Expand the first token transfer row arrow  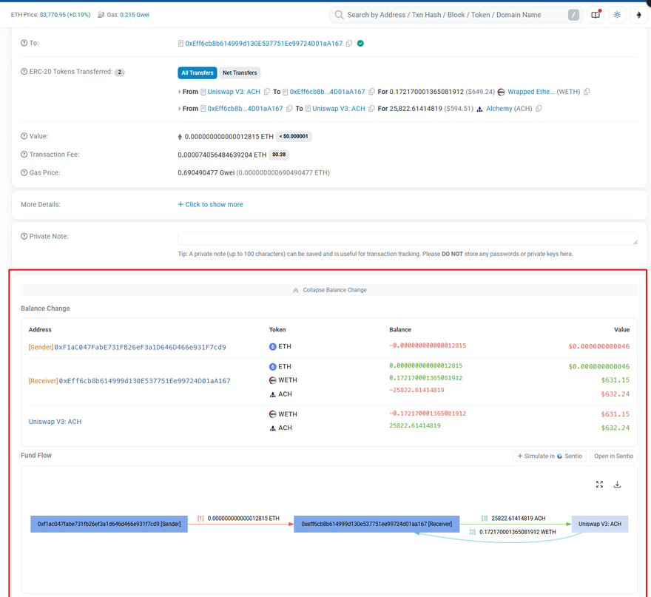[x=179, y=92]
